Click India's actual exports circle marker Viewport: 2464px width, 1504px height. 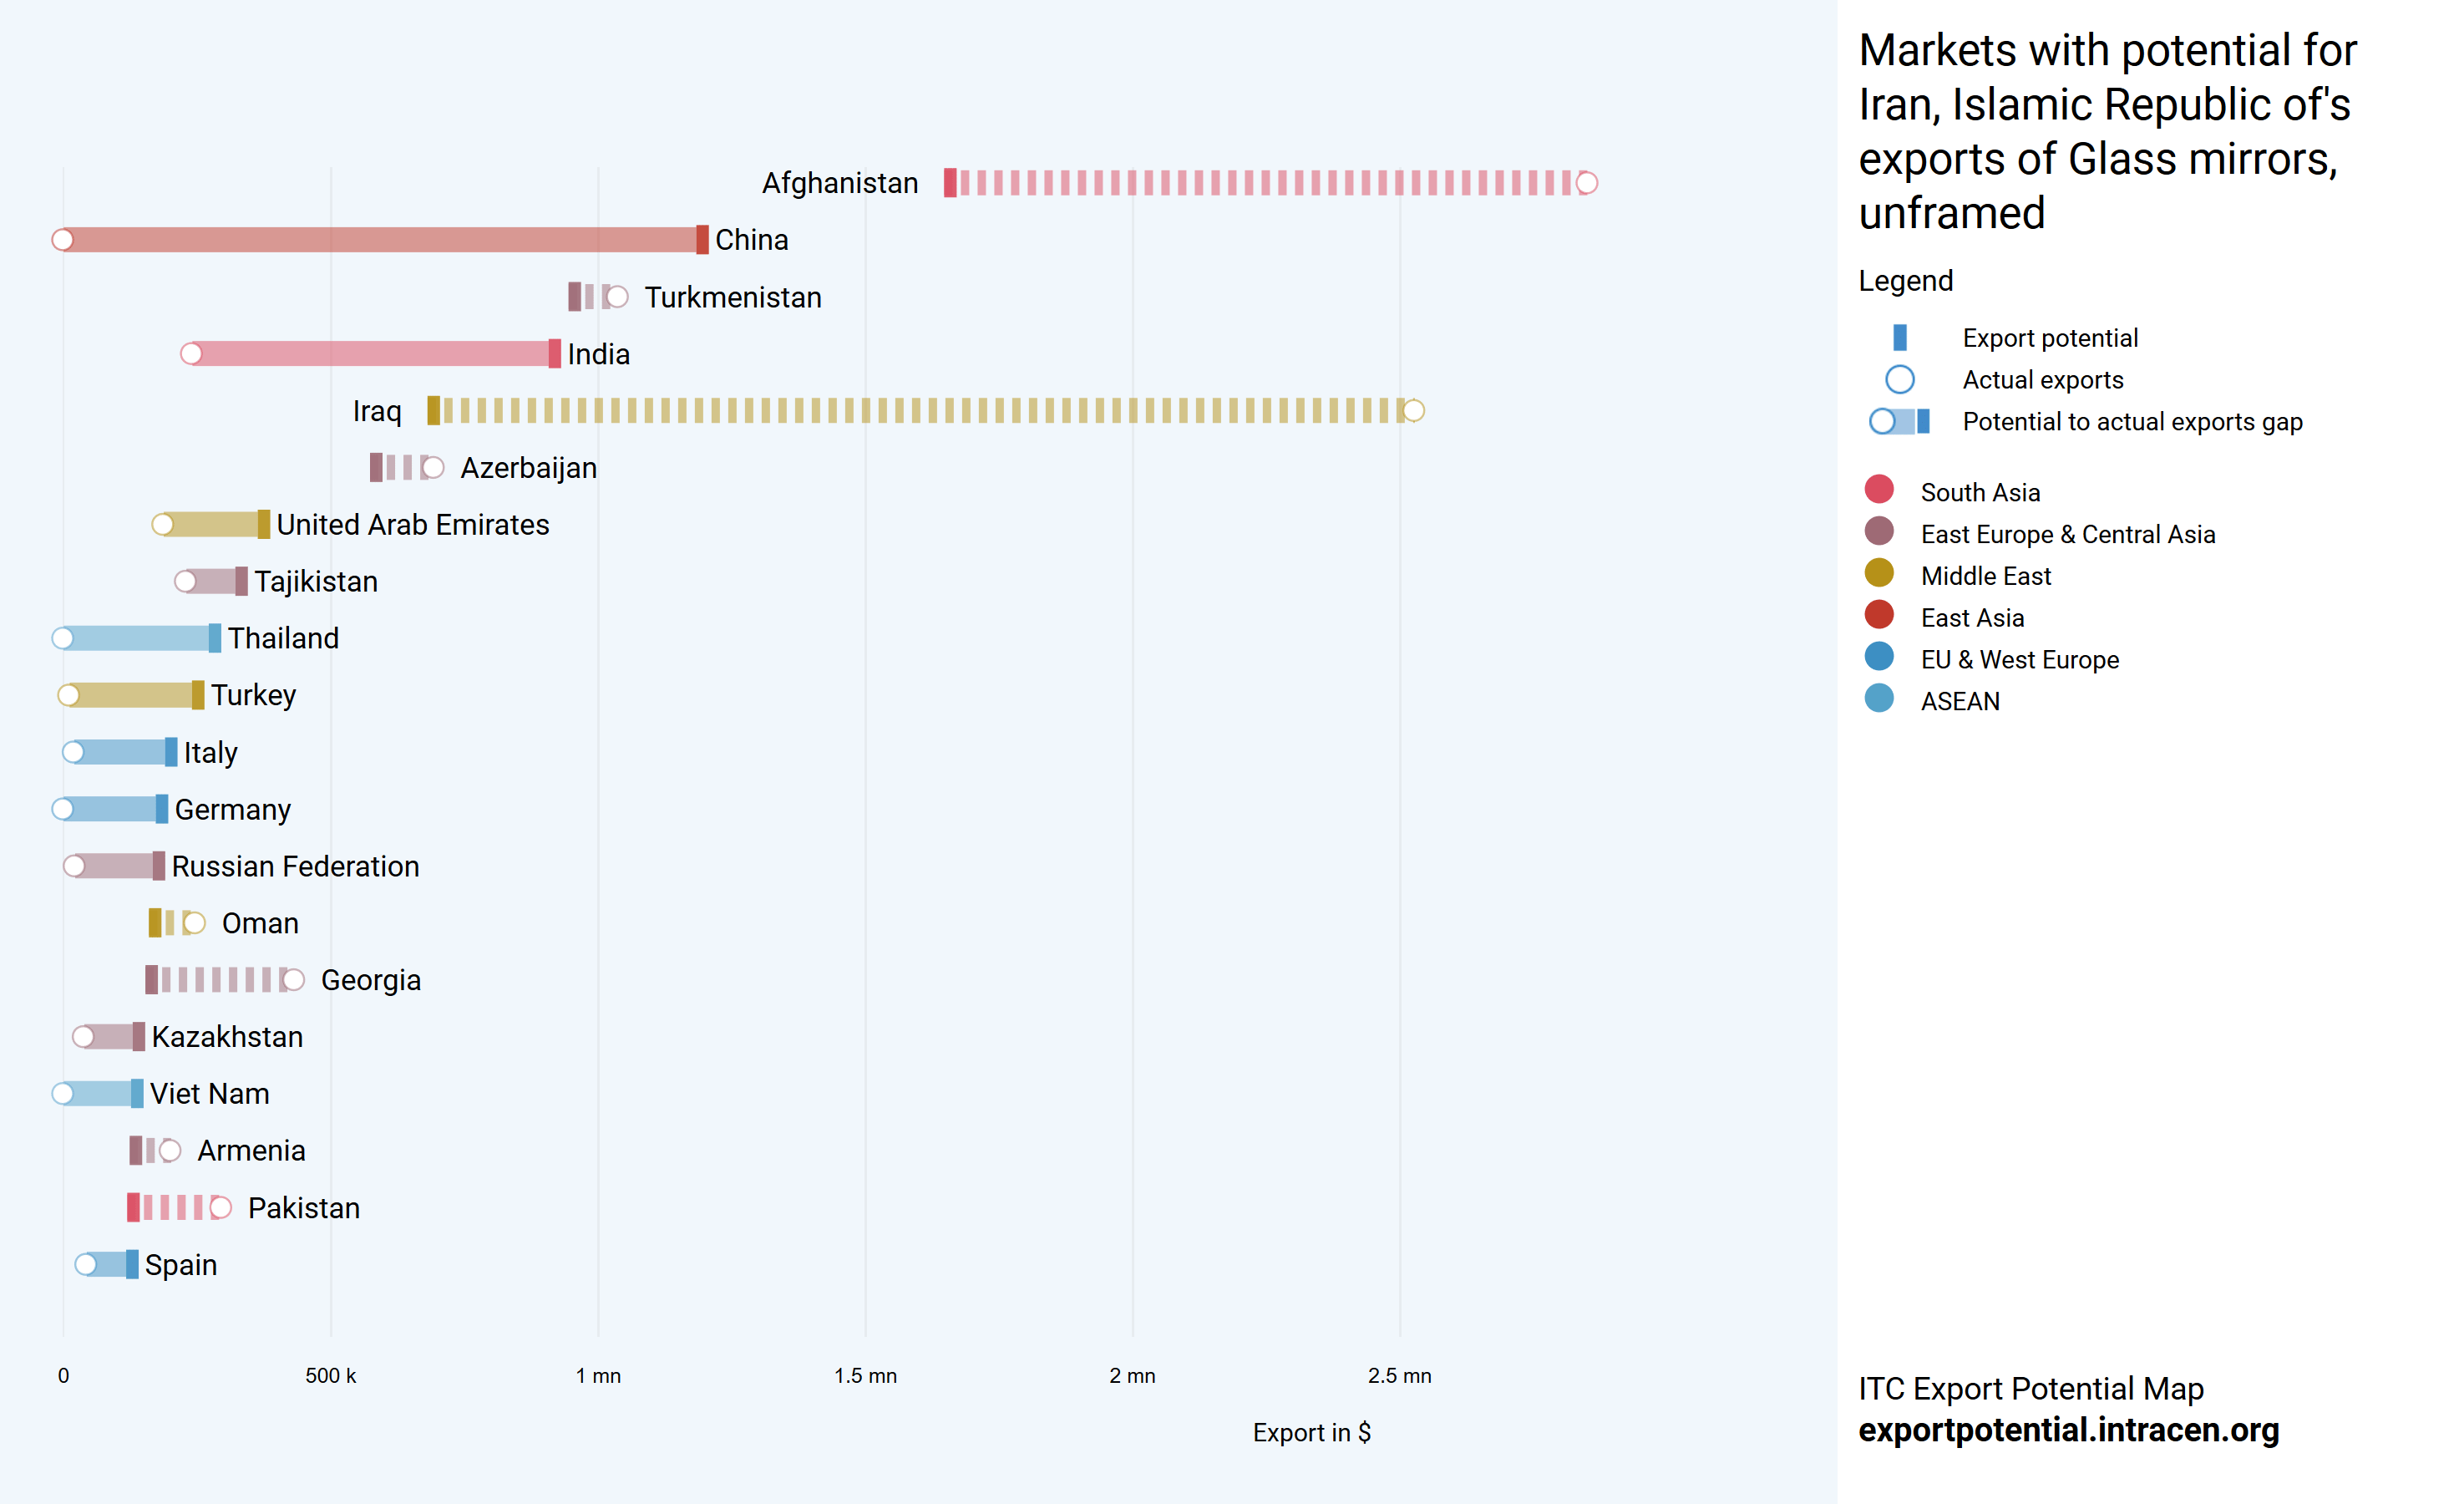coord(191,354)
